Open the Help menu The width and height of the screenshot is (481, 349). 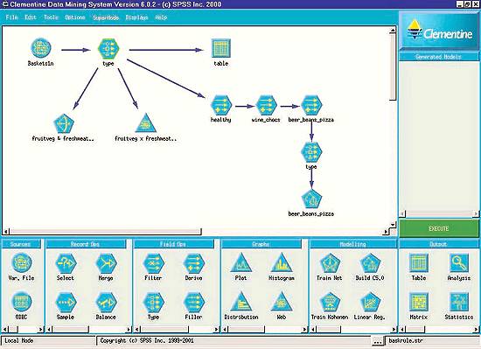click(161, 17)
